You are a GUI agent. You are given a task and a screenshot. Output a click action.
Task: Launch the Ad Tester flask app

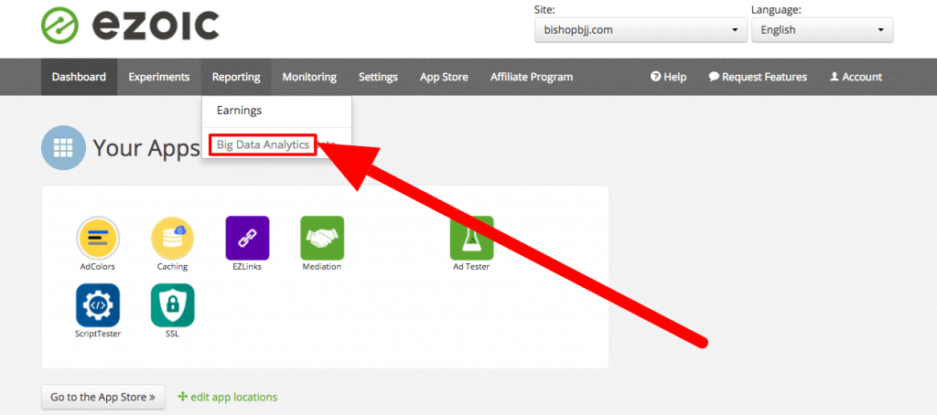pyautogui.click(x=471, y=238)
